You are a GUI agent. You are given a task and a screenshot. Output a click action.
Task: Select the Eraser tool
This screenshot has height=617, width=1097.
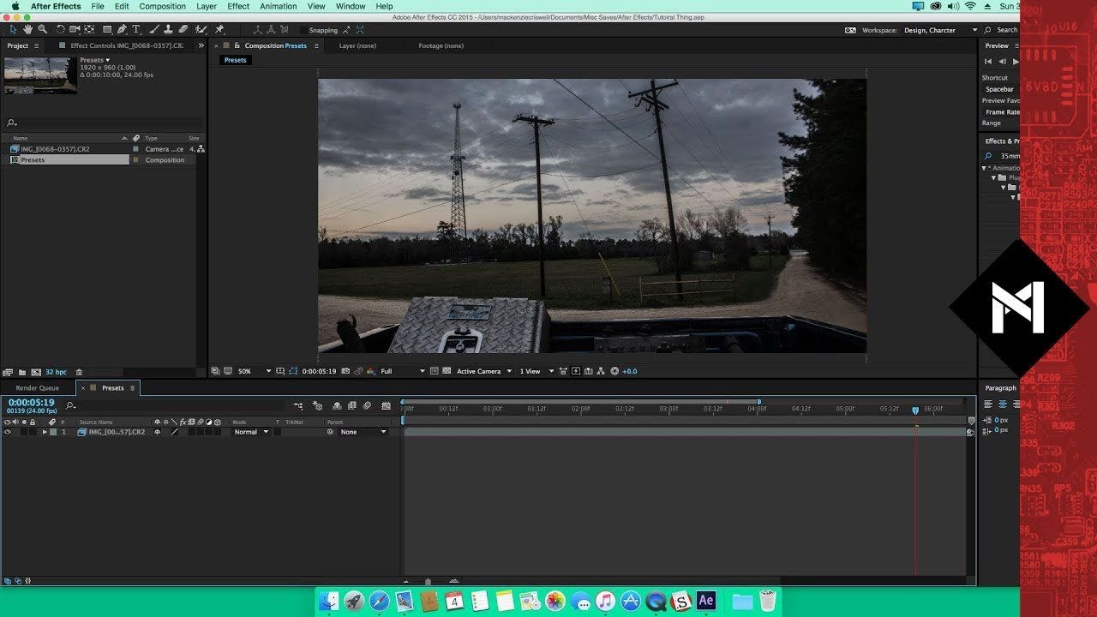(x=183, y=30)
